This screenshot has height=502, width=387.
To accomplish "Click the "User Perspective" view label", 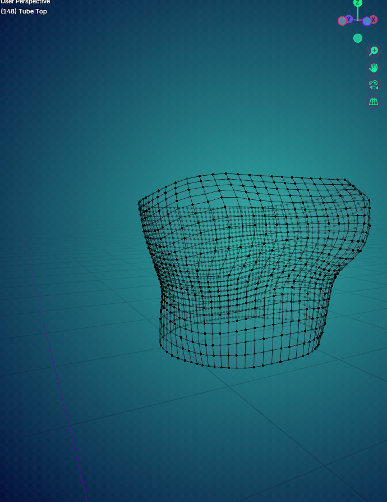I will pyautogui.click(x=25, y=2).
